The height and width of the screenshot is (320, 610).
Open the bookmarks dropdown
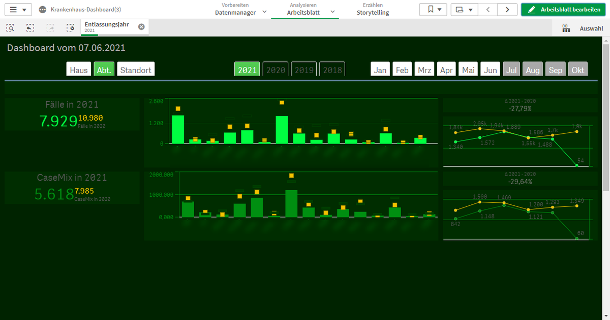pos(434,10)
